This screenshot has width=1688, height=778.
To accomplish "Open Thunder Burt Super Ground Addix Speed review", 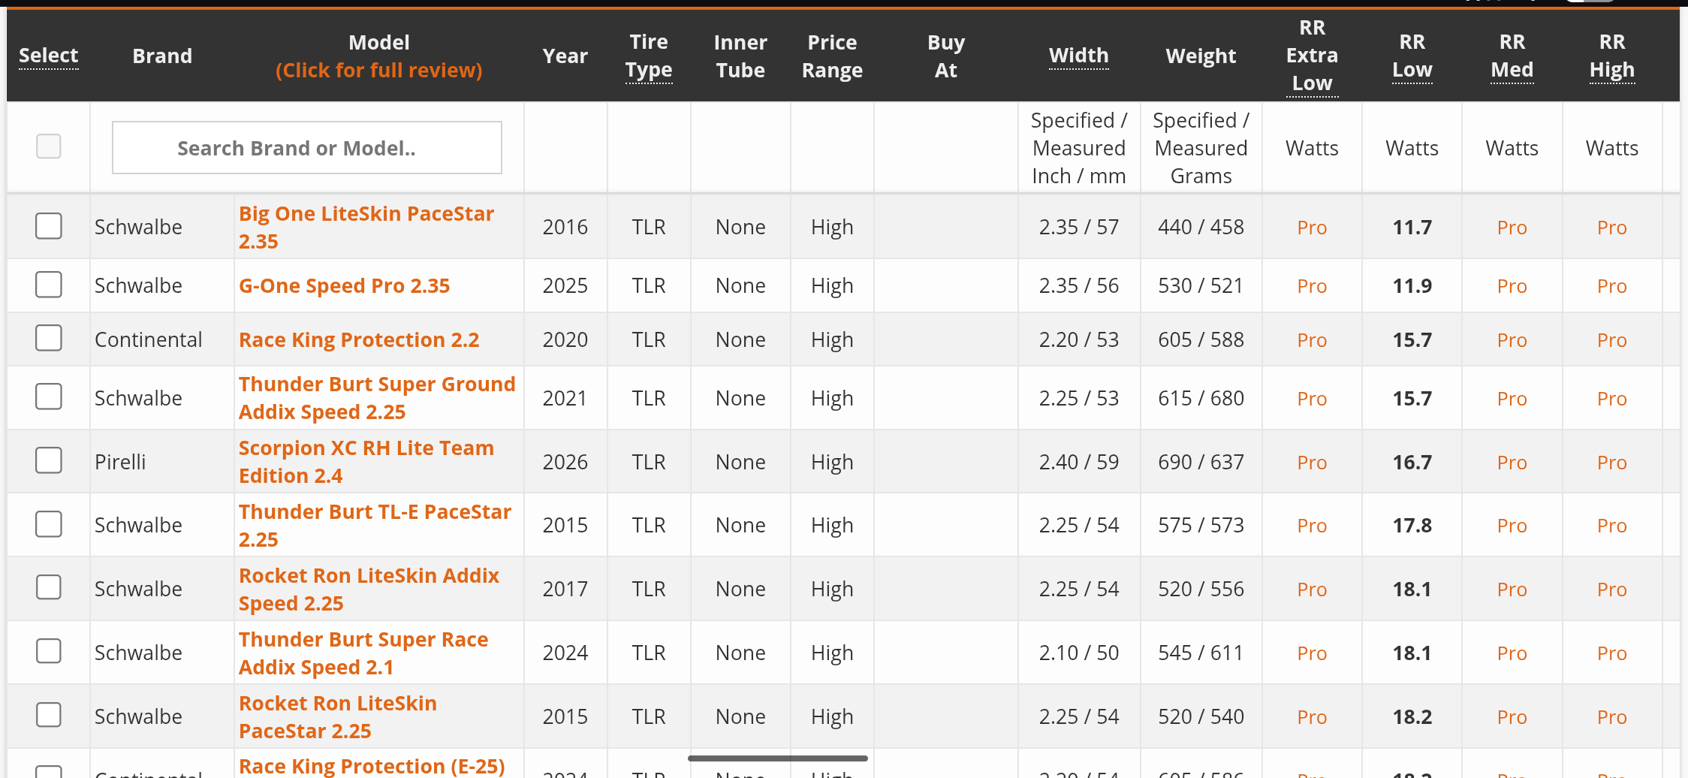I will point(377,398).
